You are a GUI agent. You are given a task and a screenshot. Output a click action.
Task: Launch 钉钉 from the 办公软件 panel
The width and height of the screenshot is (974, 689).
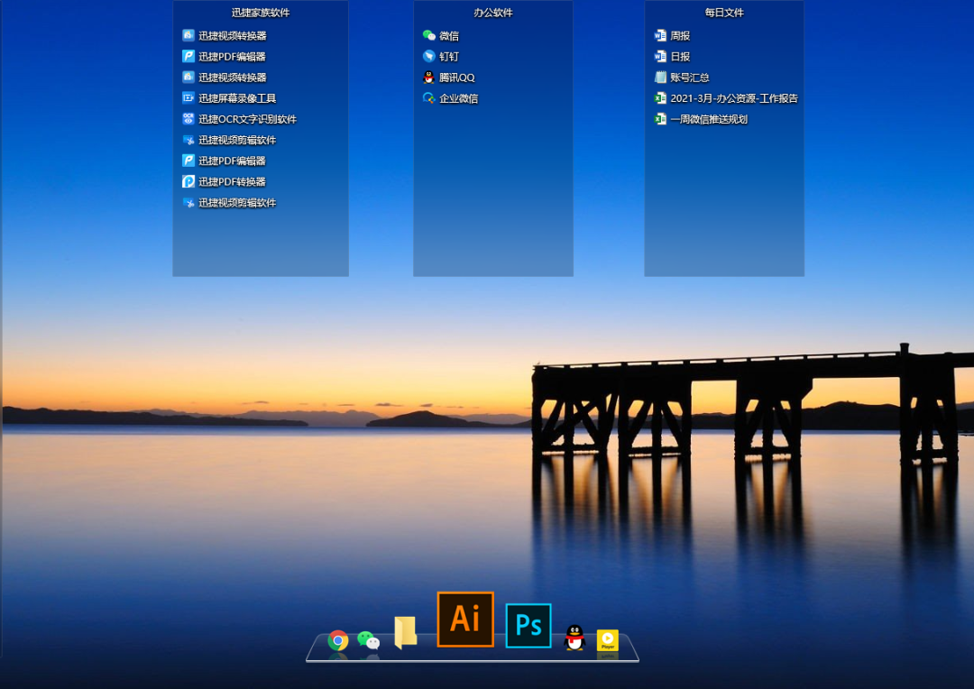point(440,56)
